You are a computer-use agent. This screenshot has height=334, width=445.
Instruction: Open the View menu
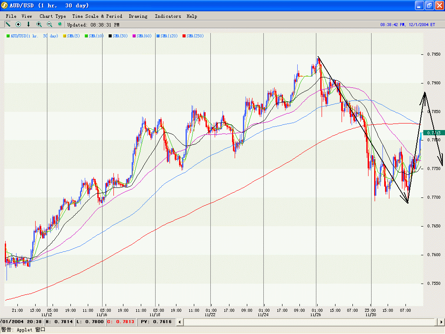pos(27,16)
